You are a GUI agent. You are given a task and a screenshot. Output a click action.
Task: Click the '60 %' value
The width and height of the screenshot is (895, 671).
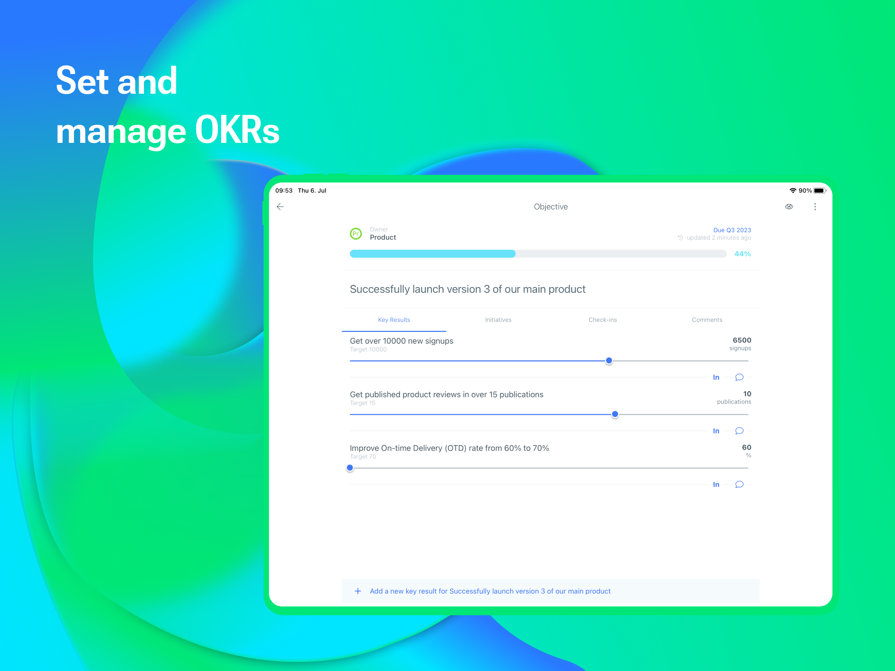tap(747, 451)
